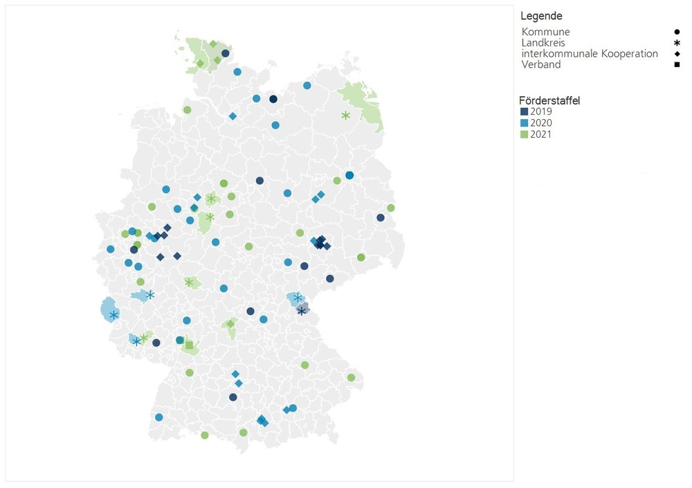Viewport: 692px width, 488px height.
Task: Click the blue circle in far southwest
Action: (x=159, y=417)
